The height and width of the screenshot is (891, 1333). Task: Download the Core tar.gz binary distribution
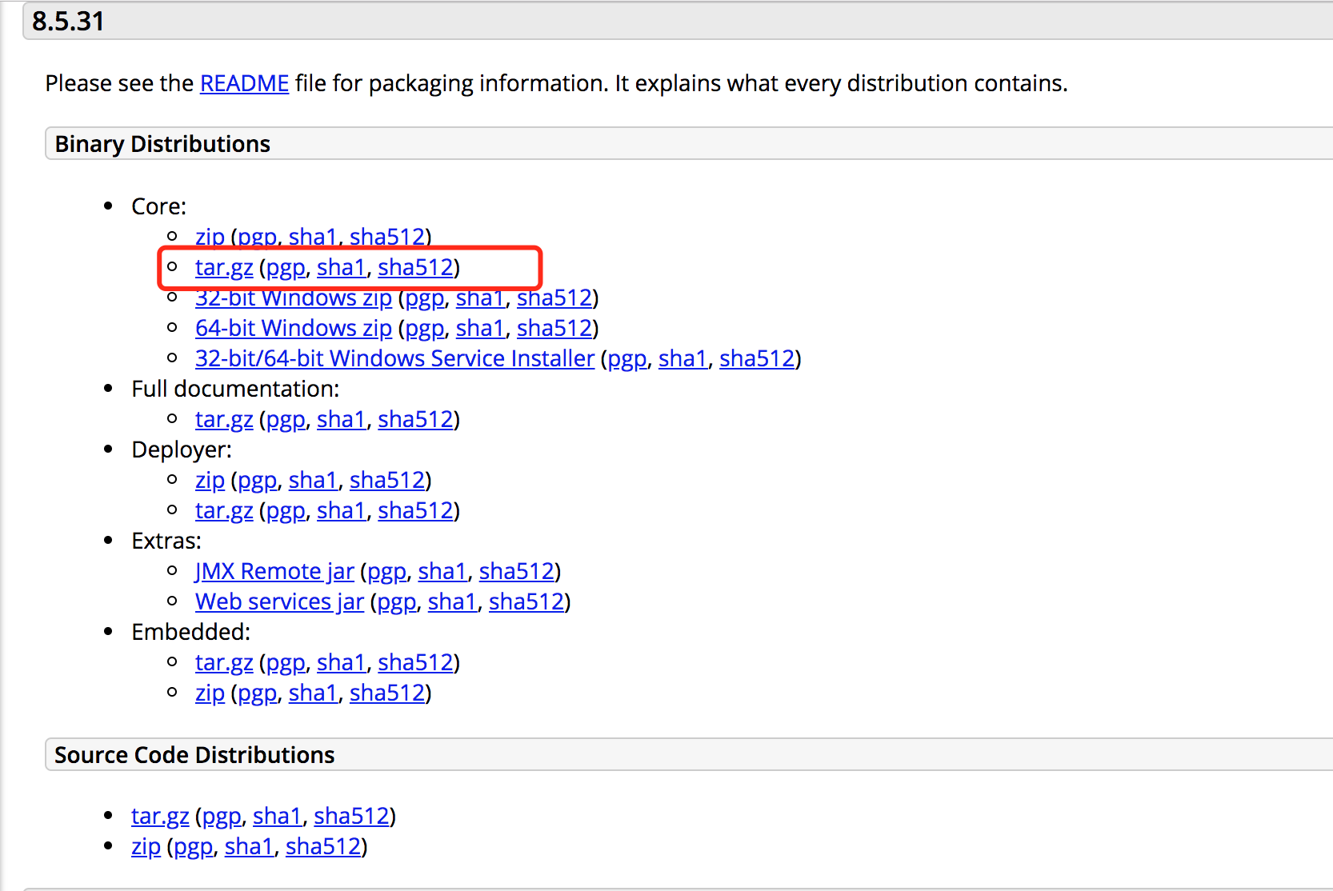(224, 267)
